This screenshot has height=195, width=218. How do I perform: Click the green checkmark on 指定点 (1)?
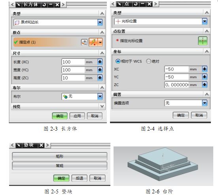(x=16, y=42)
